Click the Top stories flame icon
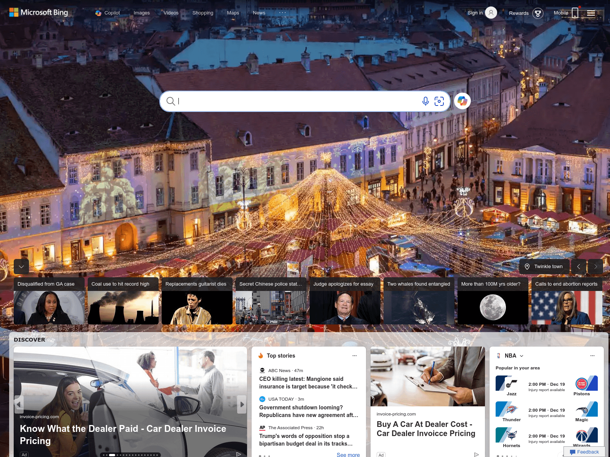Screen dimensions: 610x457 point(261,356)
